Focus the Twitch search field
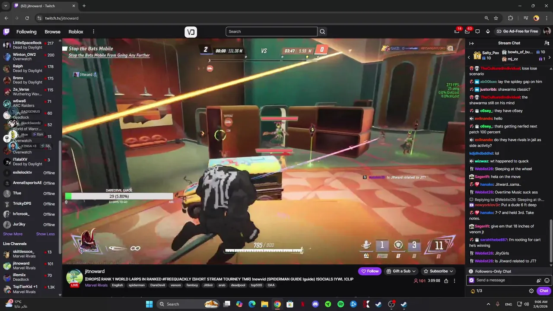Image resolution: width=553 pixels, height=311 pixels. (x=271, y=32)
